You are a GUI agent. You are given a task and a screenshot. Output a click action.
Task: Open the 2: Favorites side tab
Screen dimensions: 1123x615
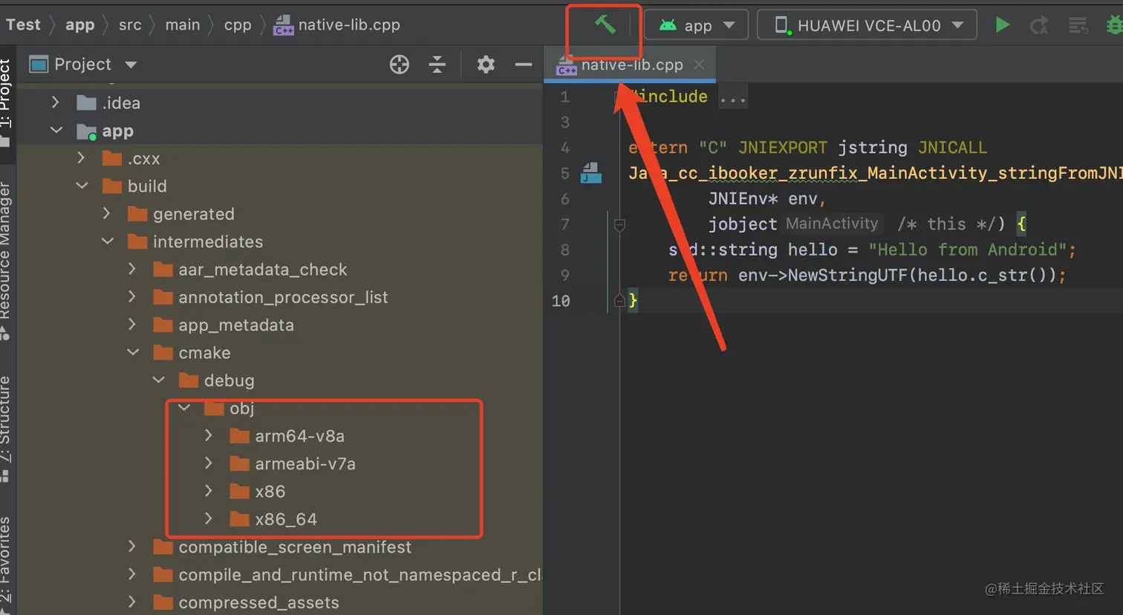click(x=6, y=566)
